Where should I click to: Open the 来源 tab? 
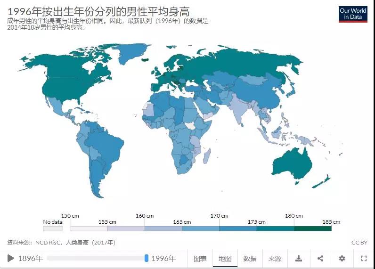[275, 259]
